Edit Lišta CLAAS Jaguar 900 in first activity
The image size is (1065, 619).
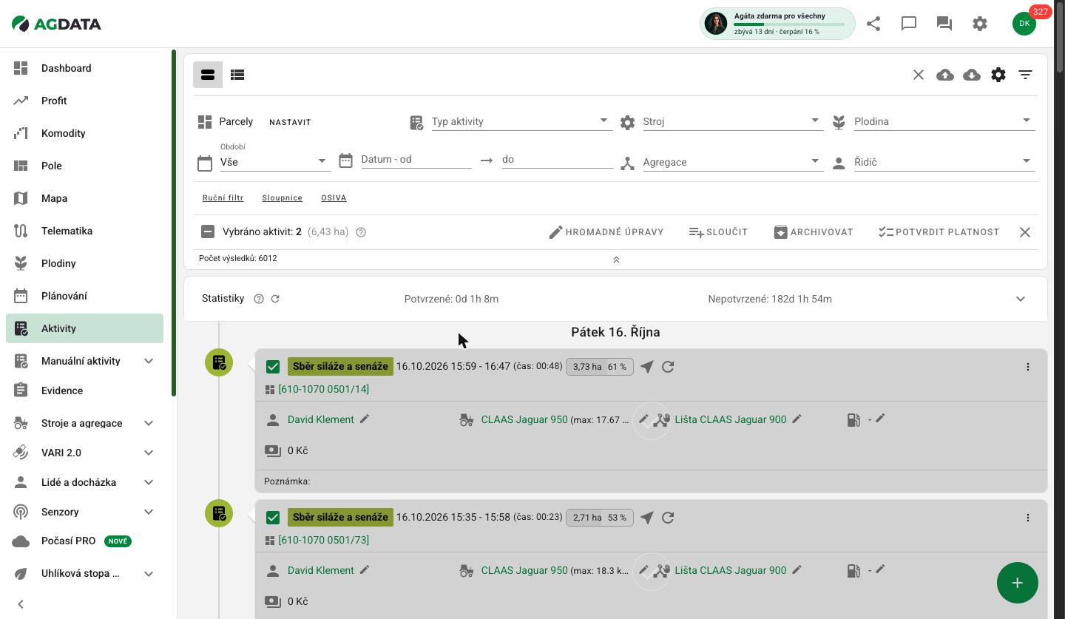click(797, 419)
